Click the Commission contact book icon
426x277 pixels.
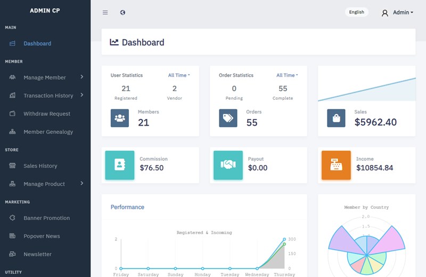[x=120, y=165]
